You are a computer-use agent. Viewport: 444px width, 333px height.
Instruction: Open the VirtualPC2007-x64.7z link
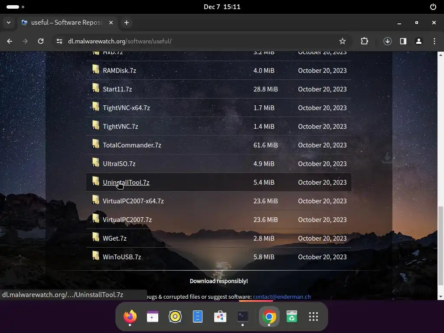134,201
